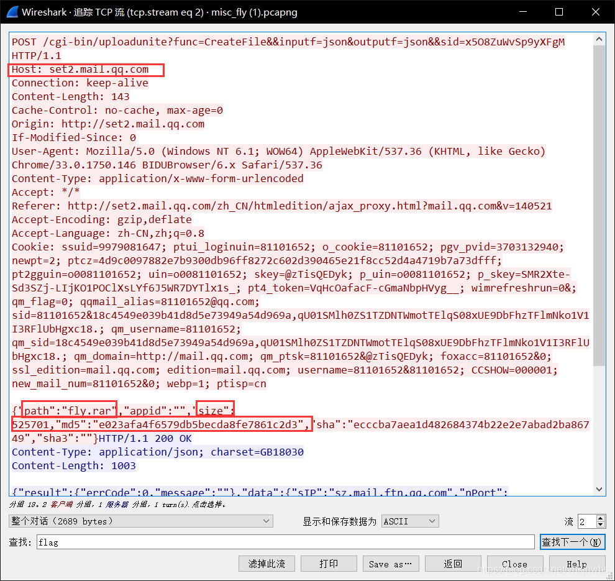The height and width of the screenshot is (581, 615).
Task: Click the scrollbar down arrow in stream view
Action: [x=599, y=489]
